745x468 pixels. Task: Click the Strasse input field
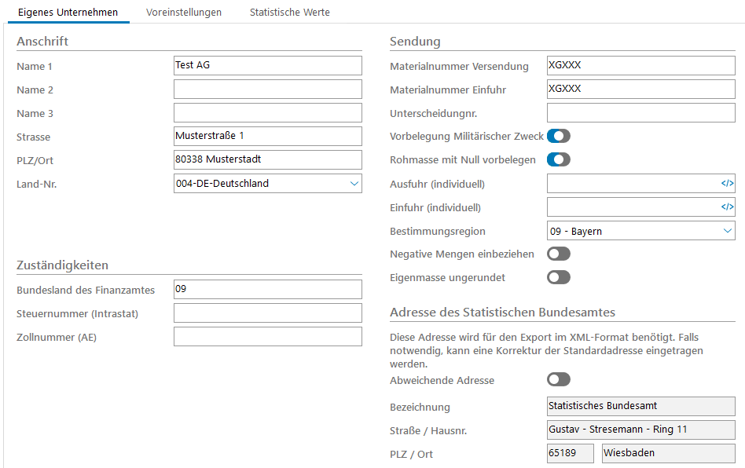tap(267, 137)
